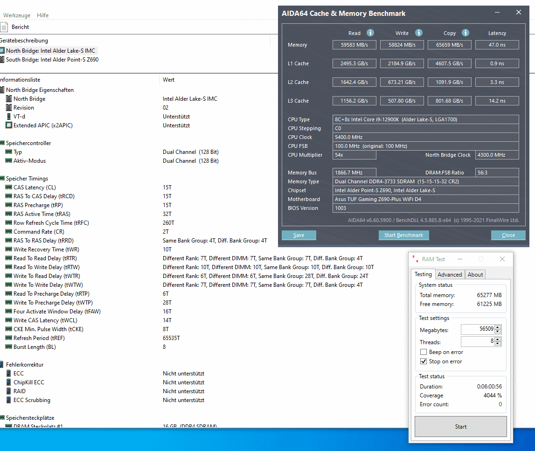Click the Write Recovery Time (tWR) icon
The image size is (535, 451).
point(9,250)
